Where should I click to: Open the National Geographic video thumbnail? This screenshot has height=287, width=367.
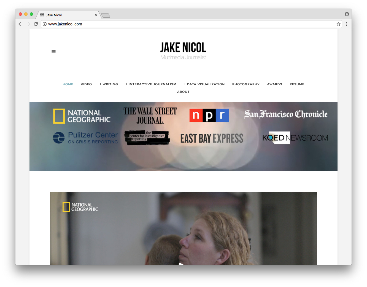coord(183,228)
